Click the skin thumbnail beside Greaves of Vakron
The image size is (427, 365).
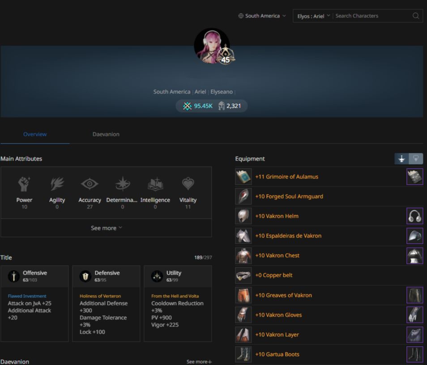pyautogui.click(x=415, y=295)
